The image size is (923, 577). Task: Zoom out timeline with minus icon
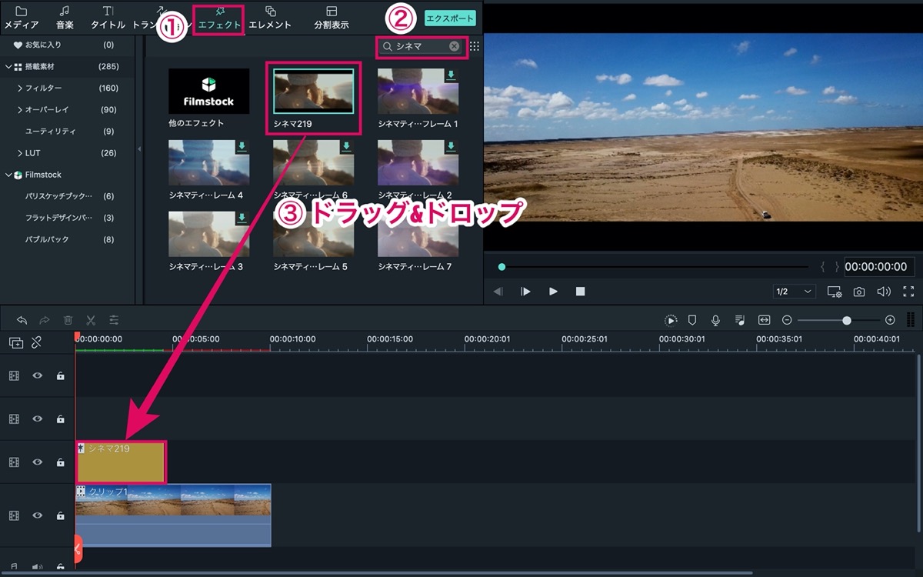click(x=787, y=320)
